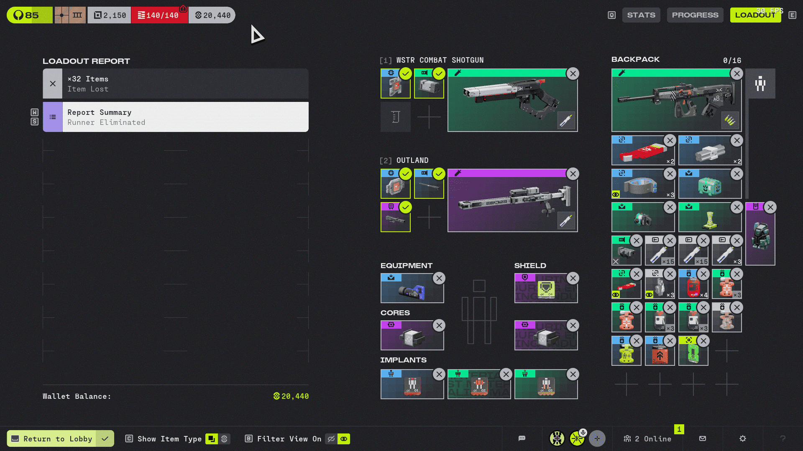Click the add party member plus

pyautogui.click(x=597, y=438)
